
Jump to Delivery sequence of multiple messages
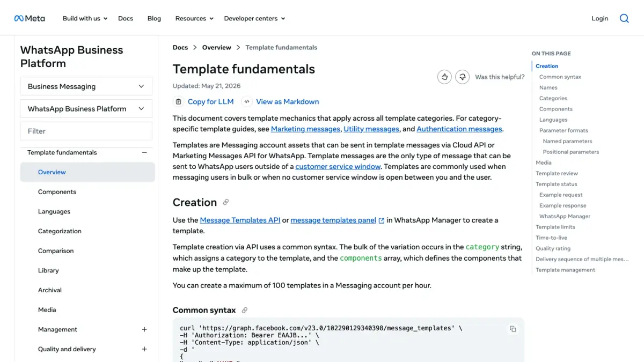tap(582, 259)
